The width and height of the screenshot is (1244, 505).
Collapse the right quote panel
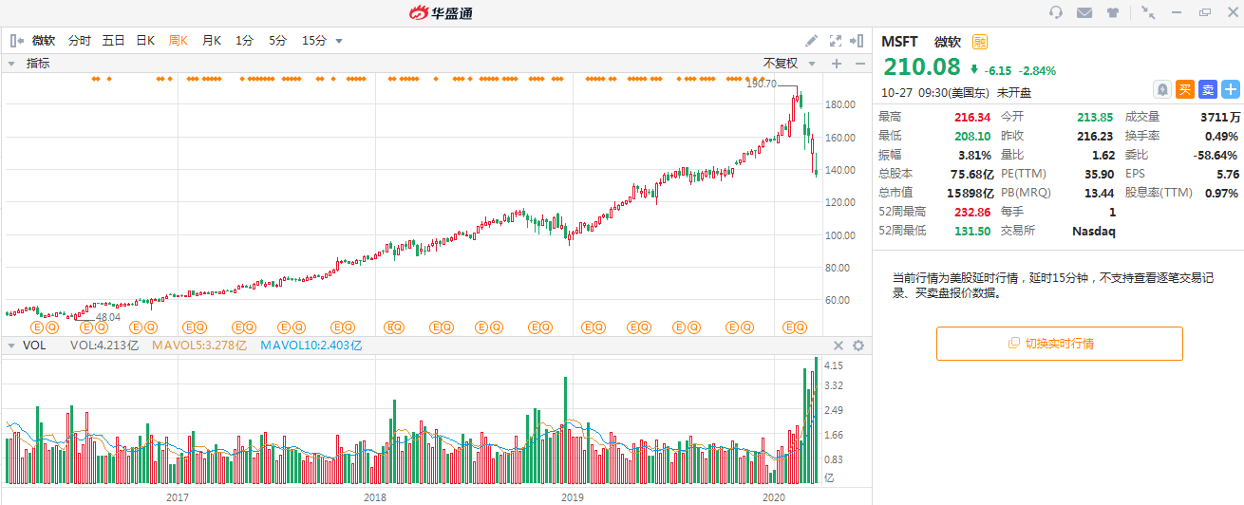coord(858,41)
